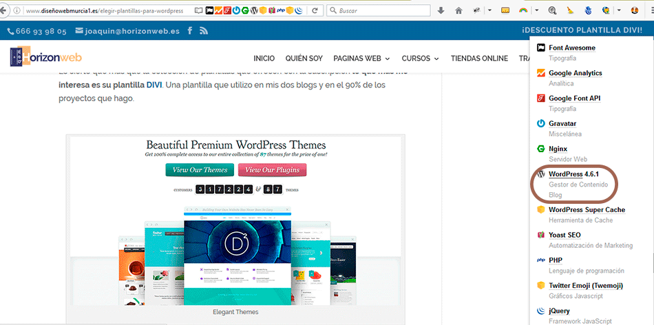
Task: Open the Font Awesome entry in panel
Action: [572, 48]
